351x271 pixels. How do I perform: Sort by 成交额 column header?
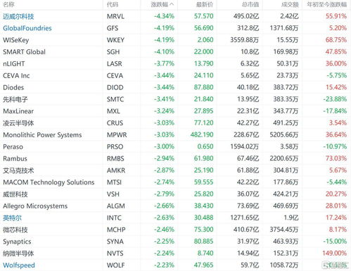(290, 4)
